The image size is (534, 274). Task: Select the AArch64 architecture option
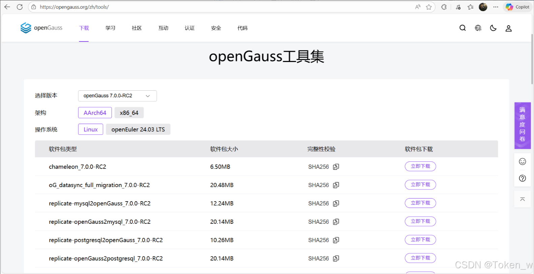(x=95, y=113)
